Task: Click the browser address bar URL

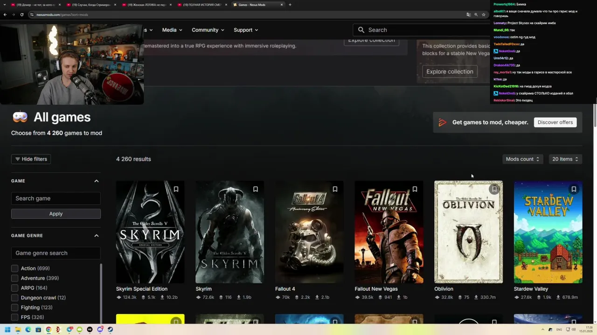Action: [62, 14]
